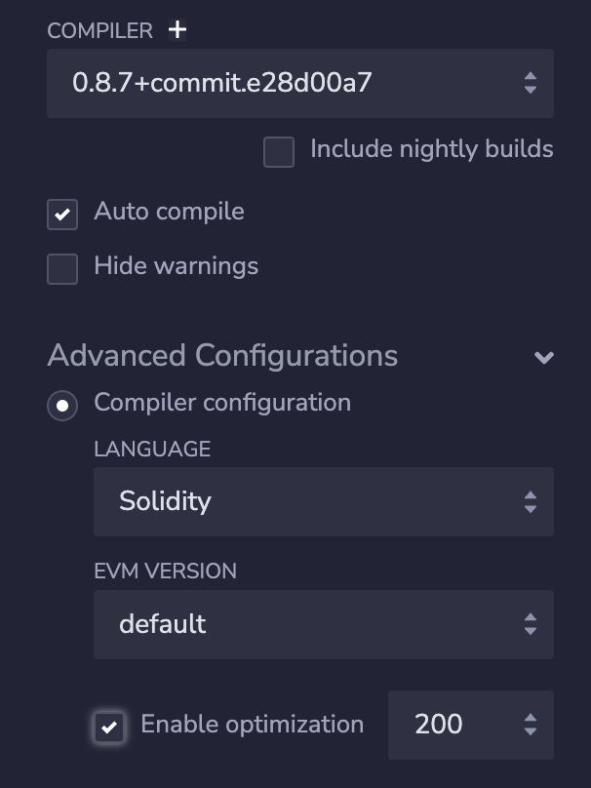Screen dimensions: 591x788
Task: Click the stepper arrows on the runs field
Action: point(530,725)
